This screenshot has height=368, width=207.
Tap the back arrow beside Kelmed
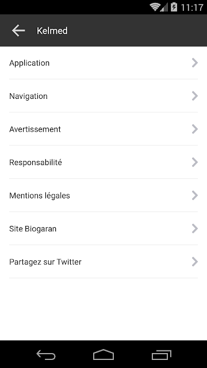18,30
